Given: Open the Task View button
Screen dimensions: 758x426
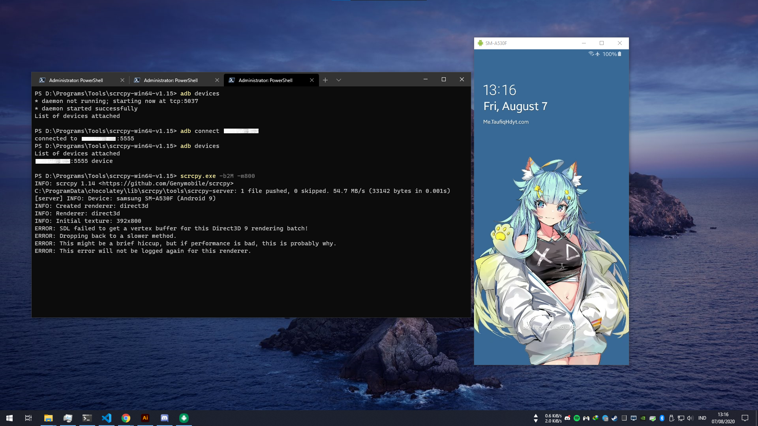Looking at the screenshot, I should 28,418.
